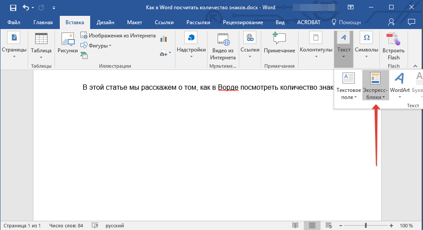Click the Undo arrow in quick access toolbar
The width and height of the screenshot is (423, 230).
click(x=26, y=7)
